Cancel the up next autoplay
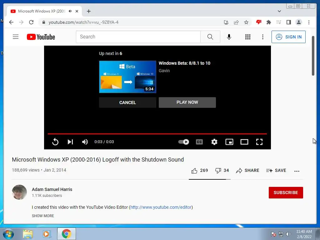The image size is (320, 240). click(127, 102)
